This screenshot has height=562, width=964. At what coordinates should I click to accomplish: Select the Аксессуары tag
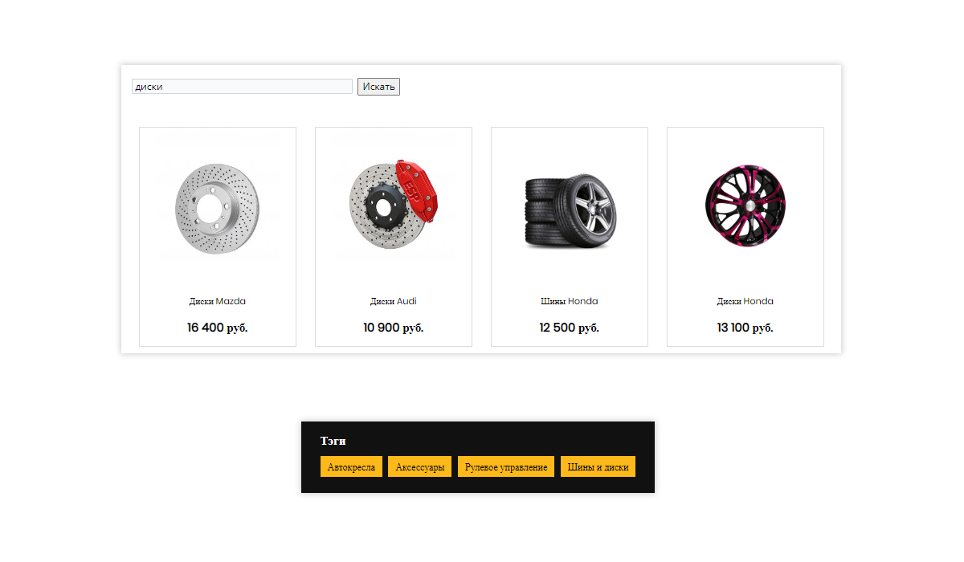419,466
